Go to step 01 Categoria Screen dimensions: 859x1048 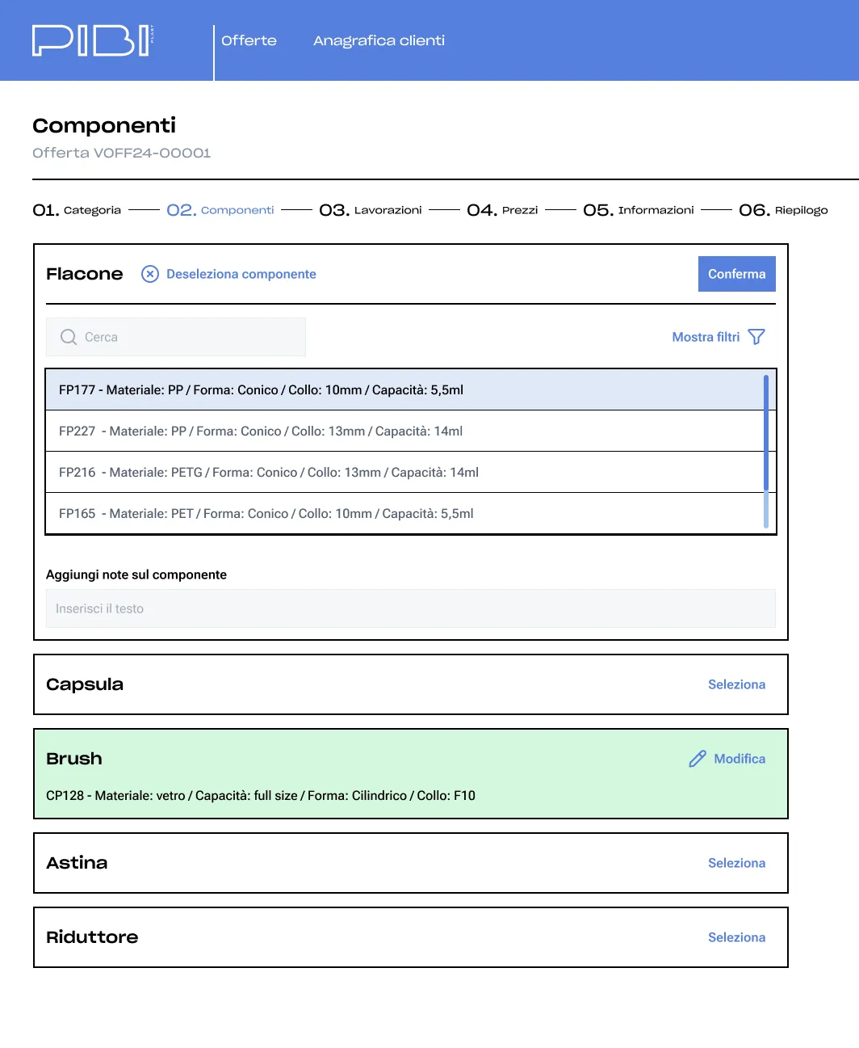click(77, 210)
